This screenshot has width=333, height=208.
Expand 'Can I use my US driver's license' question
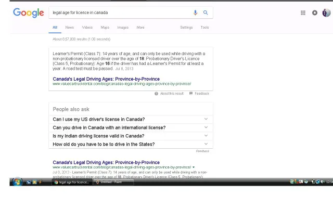[x=131, y=119]
